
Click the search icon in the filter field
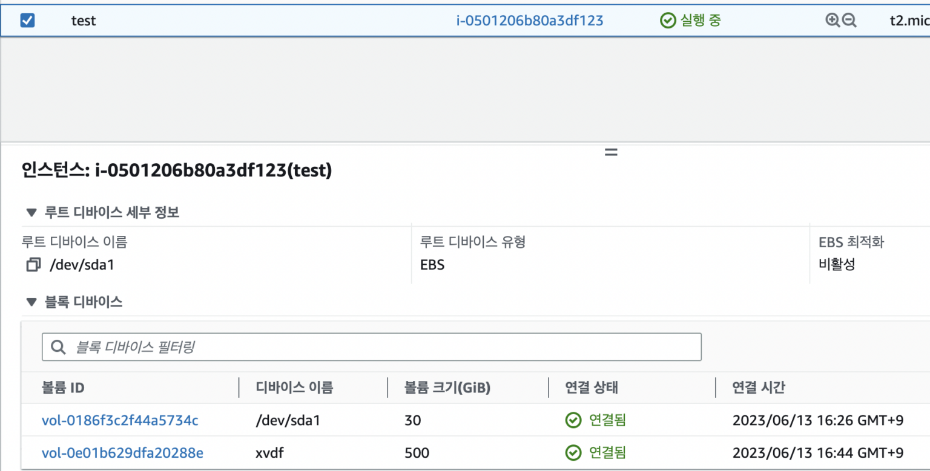coord(58,346)
